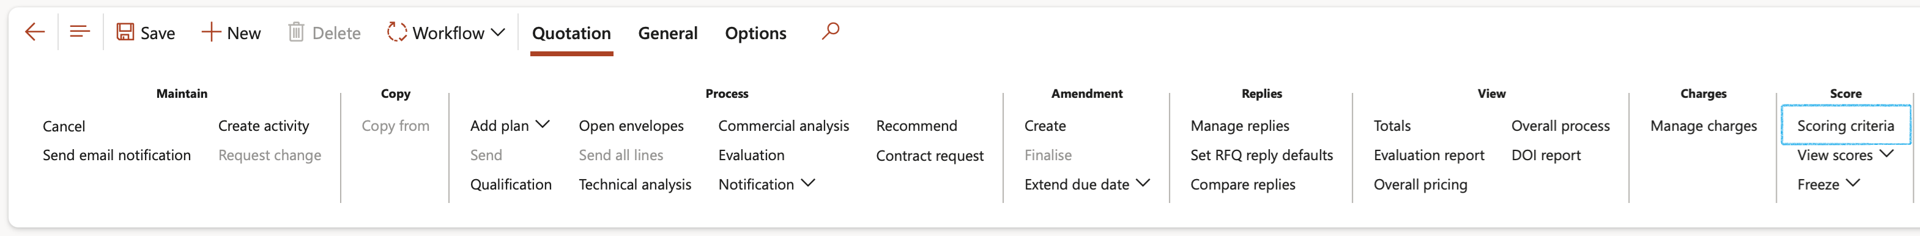Click the search magnifier icon
This screenshot has height=236, width=1920.
830,31
